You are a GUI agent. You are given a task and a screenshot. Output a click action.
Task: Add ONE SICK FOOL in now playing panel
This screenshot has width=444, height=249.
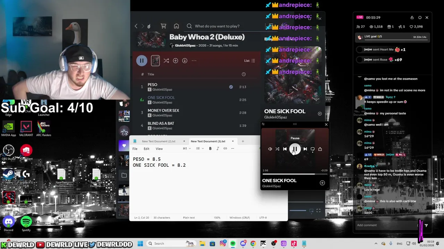click(320, 113)
